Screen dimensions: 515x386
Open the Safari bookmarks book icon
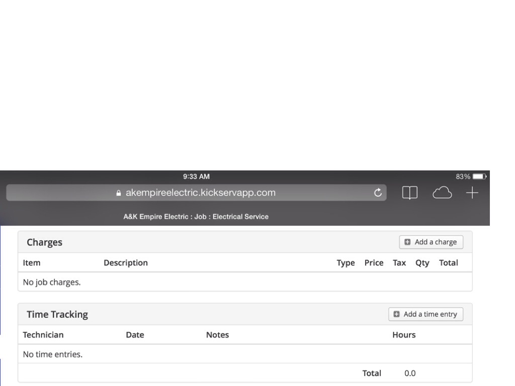410,193
